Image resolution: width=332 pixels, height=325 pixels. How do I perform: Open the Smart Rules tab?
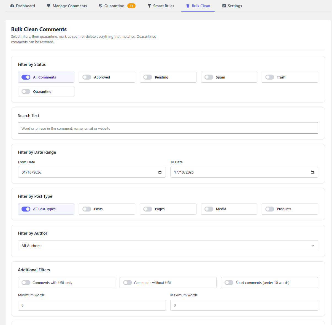161,6
